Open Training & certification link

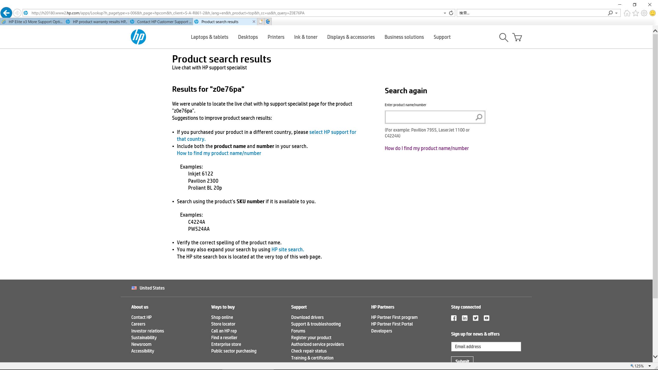(x=312, y=358)
